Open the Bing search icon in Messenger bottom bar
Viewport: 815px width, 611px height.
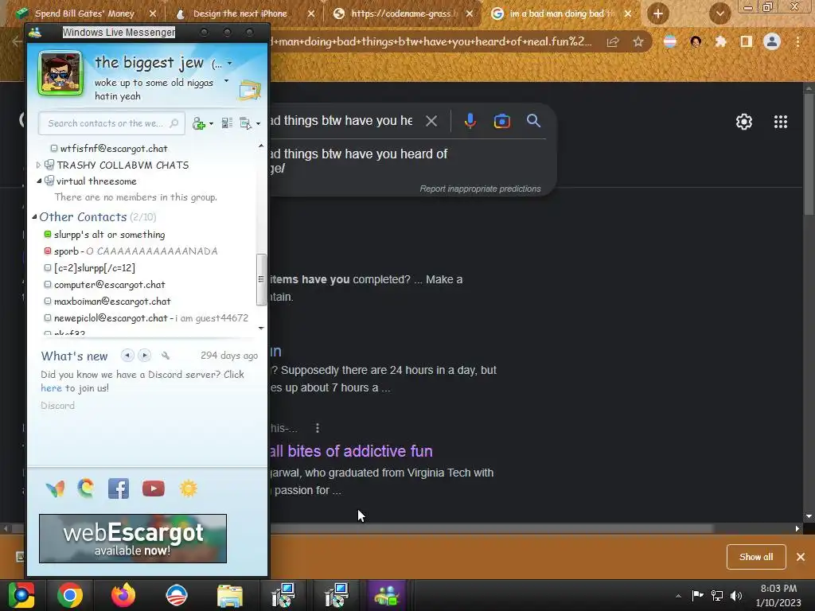coord(86,488)
